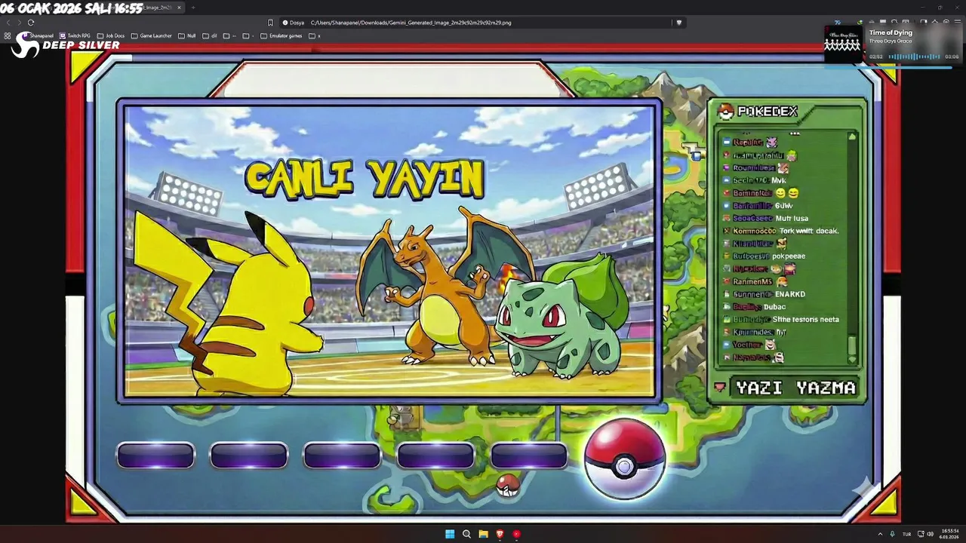Click the first purple button in the row
The width and height of the screenshot is (966, 543).
point(155,456)
